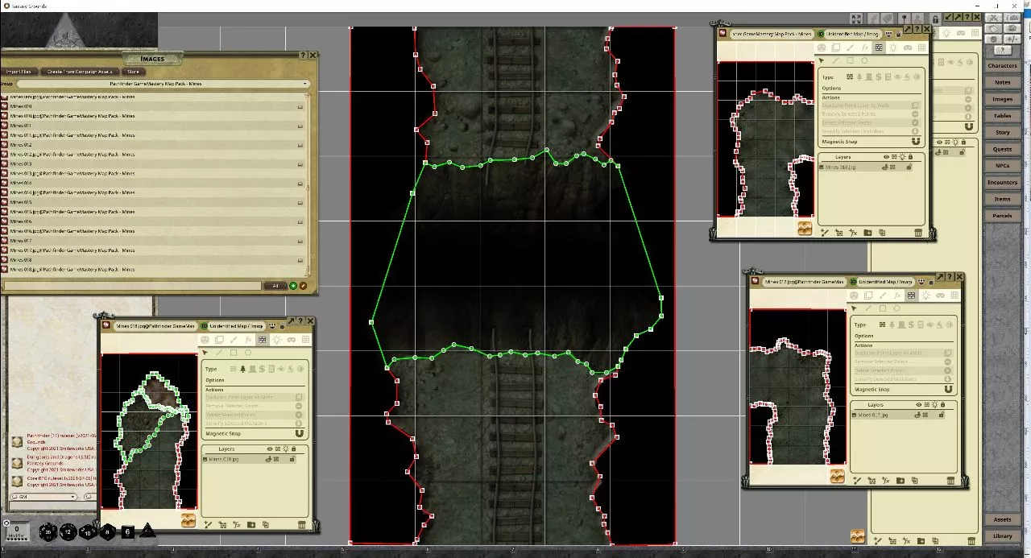Select circle drawing tool in Mines 008 window
Image resolution: width=1031 pixels, height=558 pixels.
864,60
